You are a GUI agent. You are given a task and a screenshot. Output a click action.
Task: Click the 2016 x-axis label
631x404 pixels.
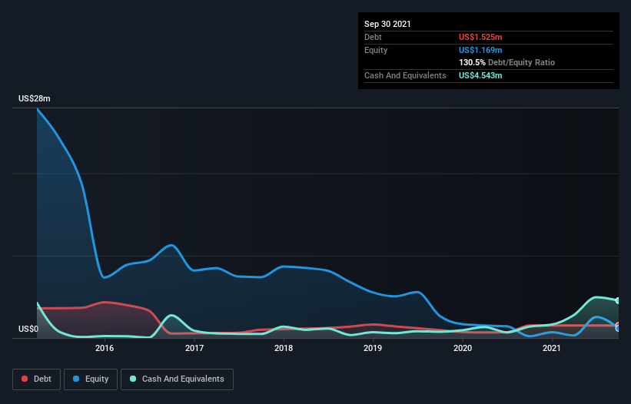tap(105, 348)
